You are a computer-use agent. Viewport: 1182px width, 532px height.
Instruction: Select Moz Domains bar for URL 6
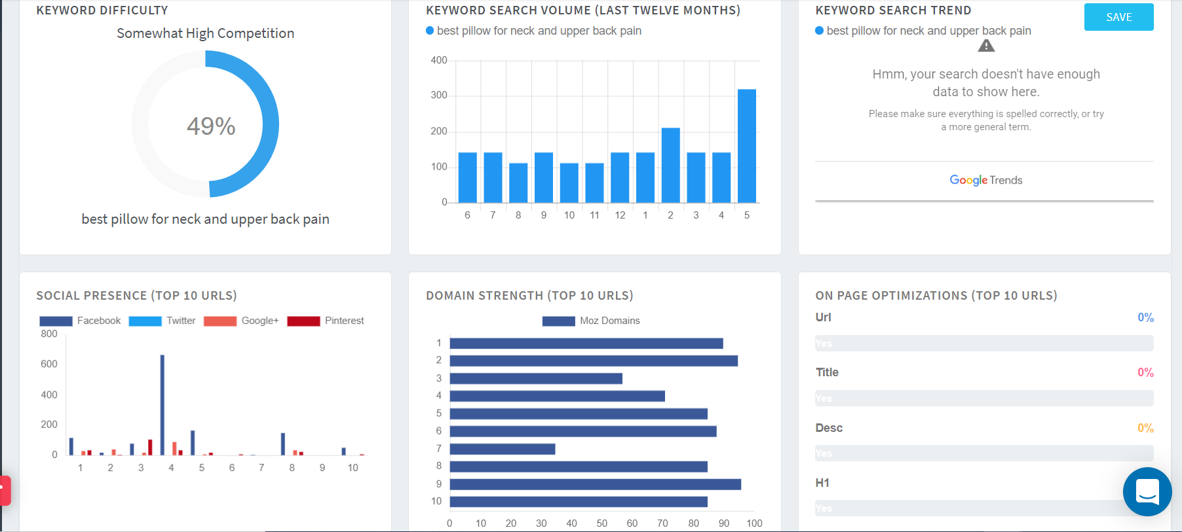[583, 431]
